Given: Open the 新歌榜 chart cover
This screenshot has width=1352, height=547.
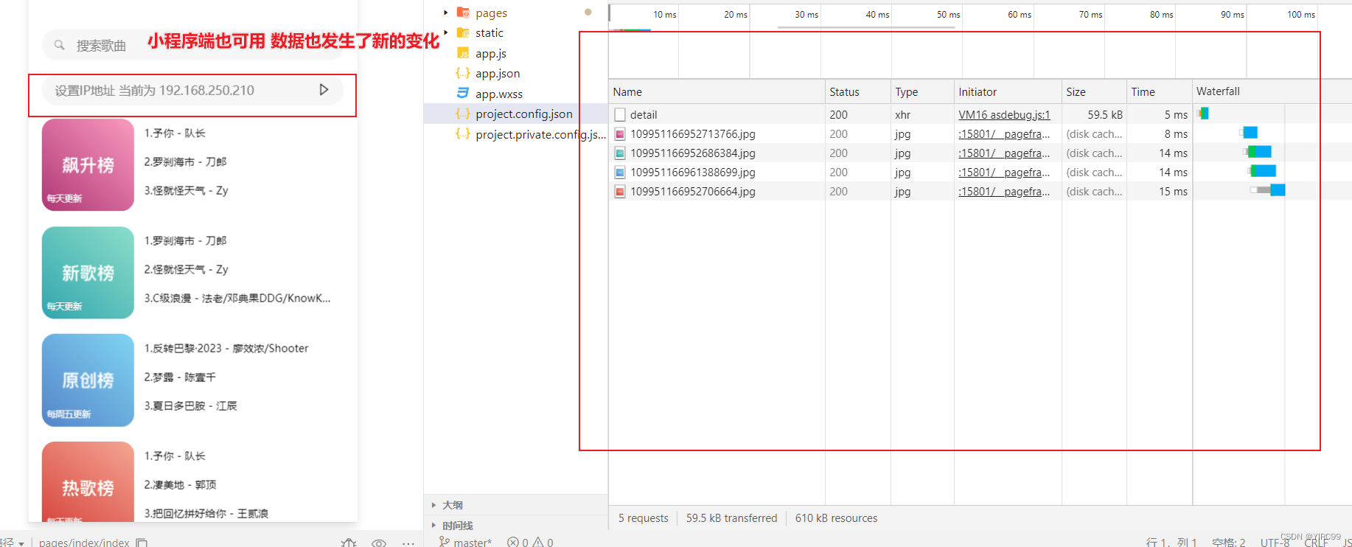Looking at the screenshot, I should point(88,273).
